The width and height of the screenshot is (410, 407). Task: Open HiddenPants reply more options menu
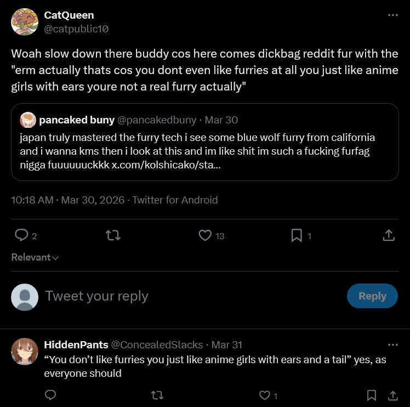click(392, 344)
